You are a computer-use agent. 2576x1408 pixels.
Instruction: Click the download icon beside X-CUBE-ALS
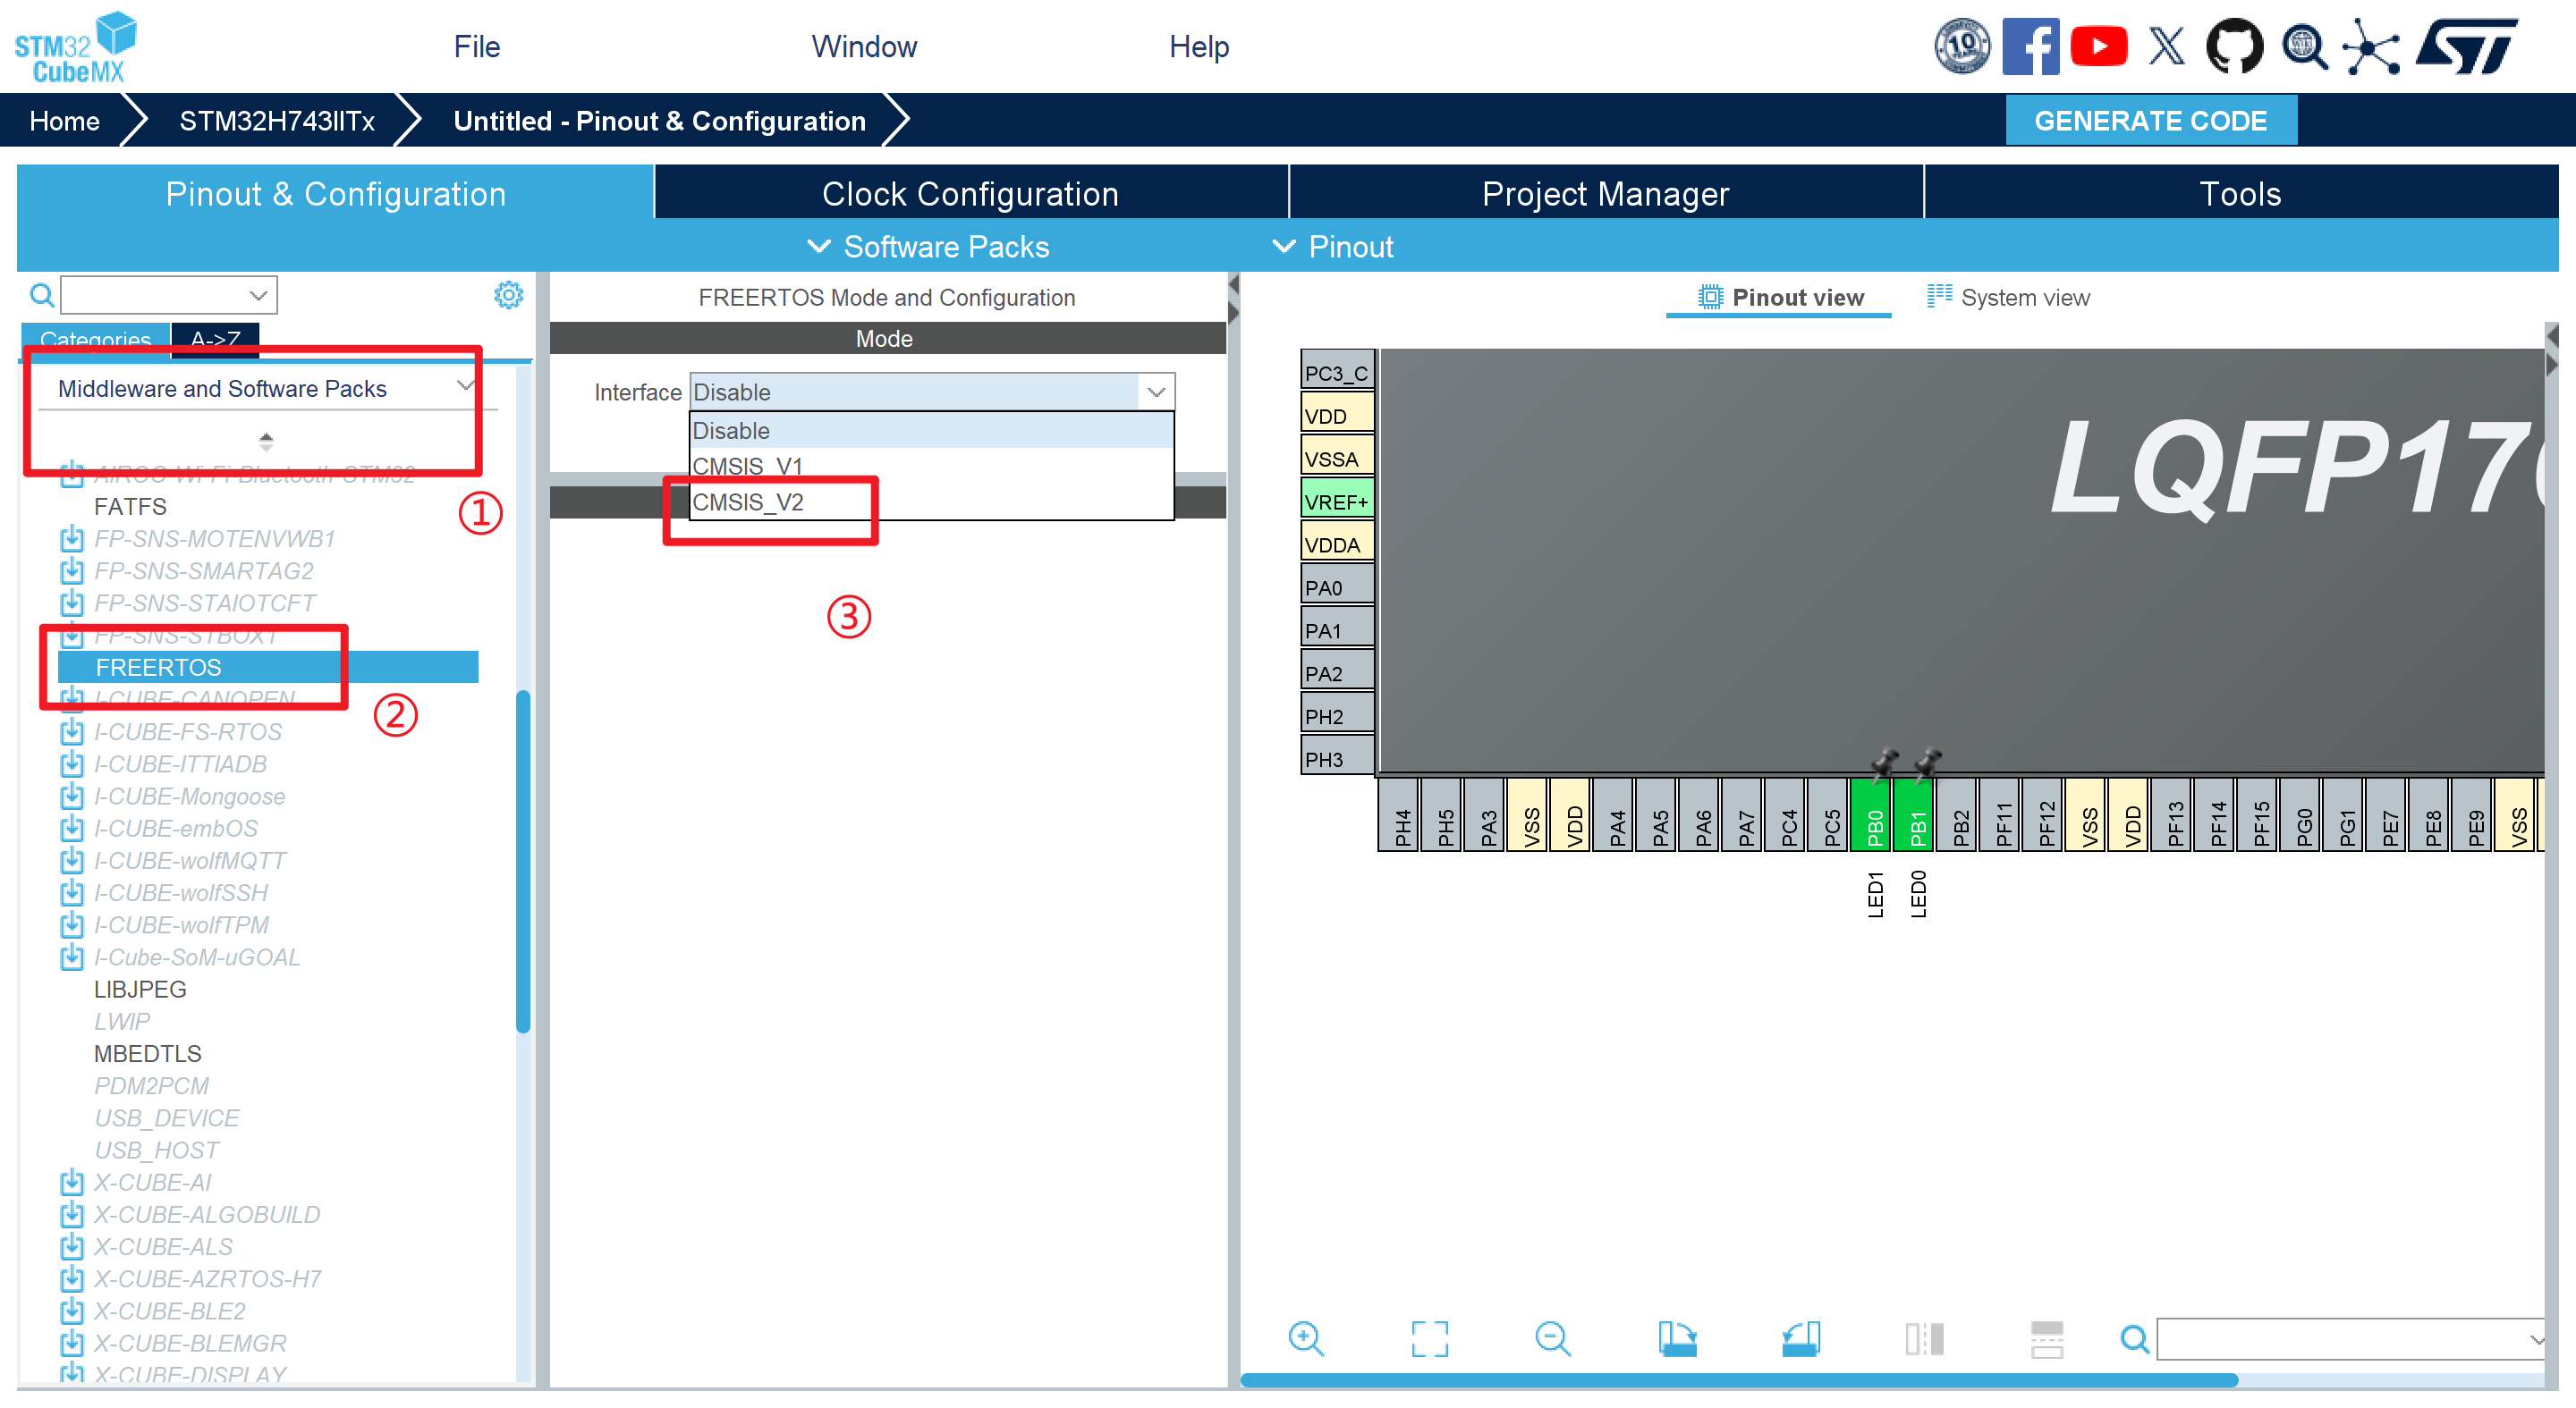71,1247
